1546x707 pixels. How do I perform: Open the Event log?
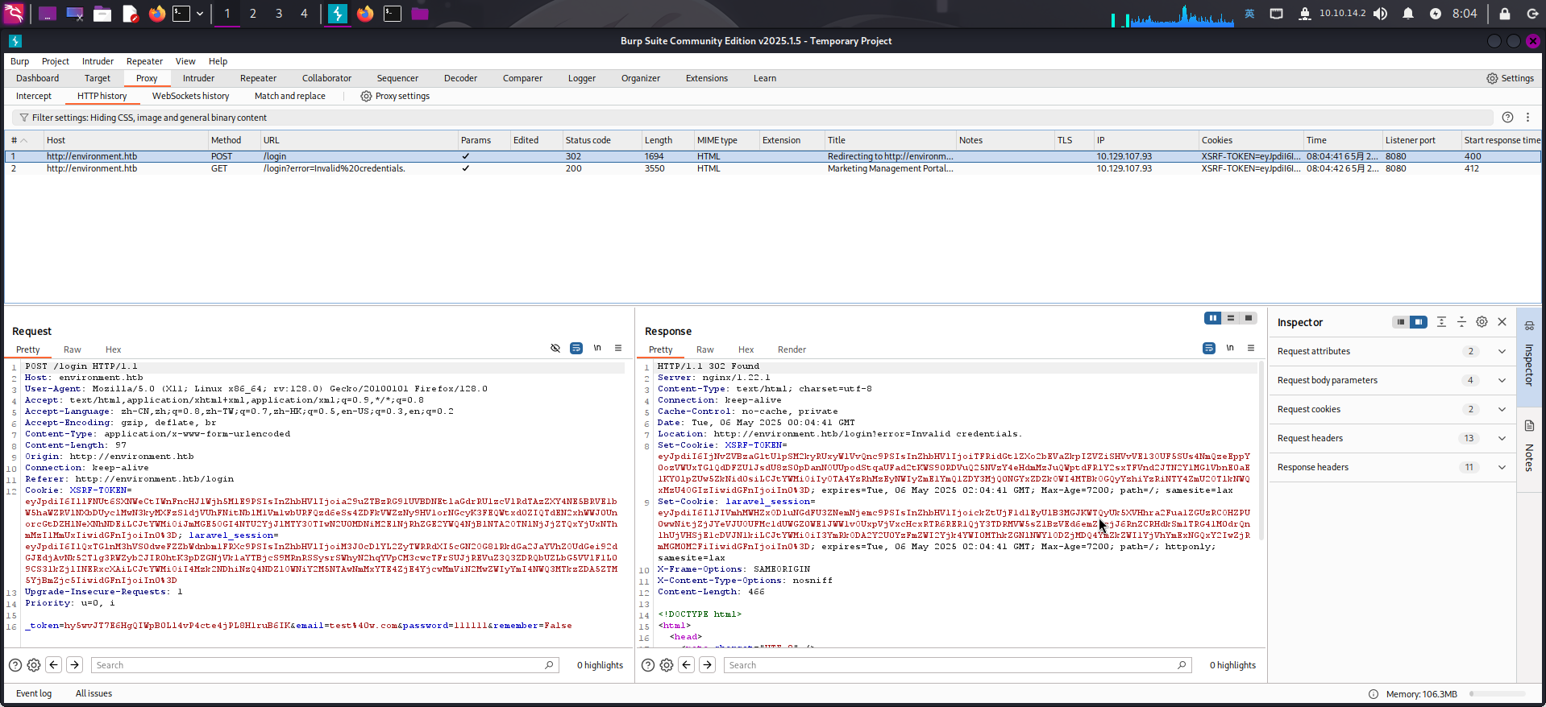coord(34,693)
